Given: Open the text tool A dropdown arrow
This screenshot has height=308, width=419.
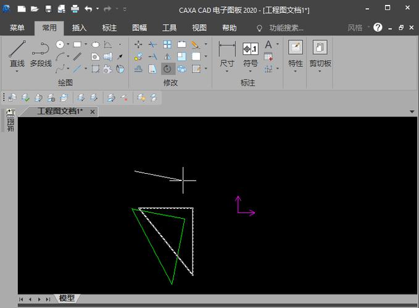Looking at the screenshot, I should [278, 44].
